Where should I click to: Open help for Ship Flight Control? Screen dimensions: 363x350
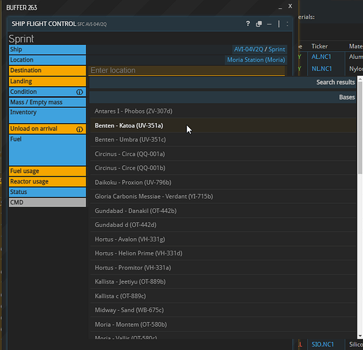click(248, 24)
